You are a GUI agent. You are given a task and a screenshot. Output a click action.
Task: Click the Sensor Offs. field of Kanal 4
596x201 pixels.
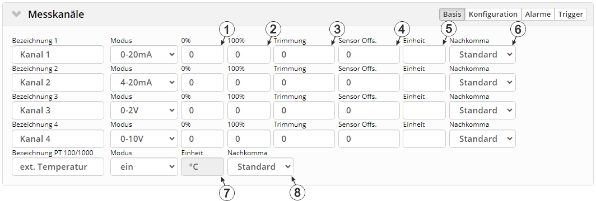pos(369,139)
